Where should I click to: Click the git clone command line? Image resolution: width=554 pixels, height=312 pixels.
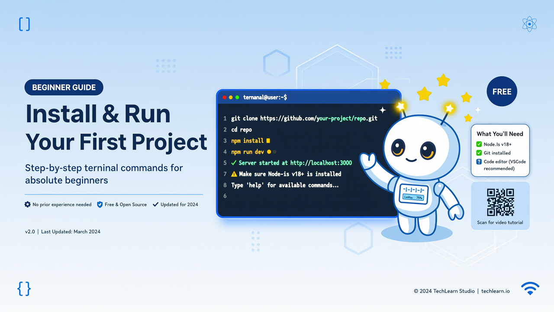pos(304,118)
